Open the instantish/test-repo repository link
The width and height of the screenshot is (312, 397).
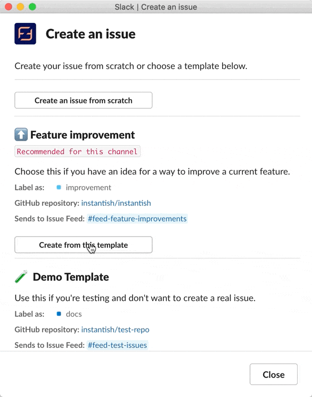pyautogui.click(x=115, y=329)
